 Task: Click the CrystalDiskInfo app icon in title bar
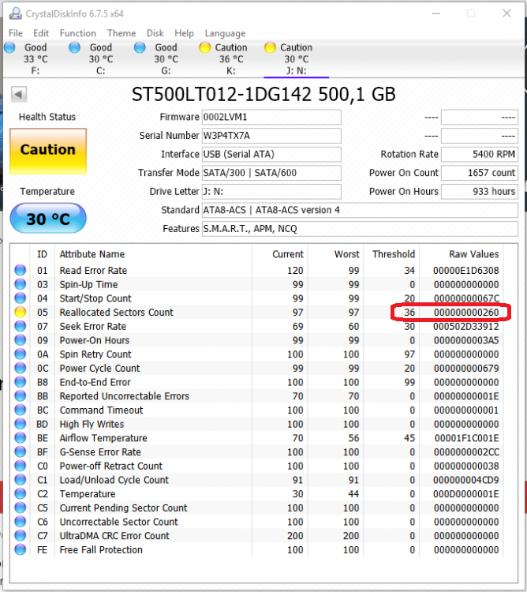click(x=16, y=13)
